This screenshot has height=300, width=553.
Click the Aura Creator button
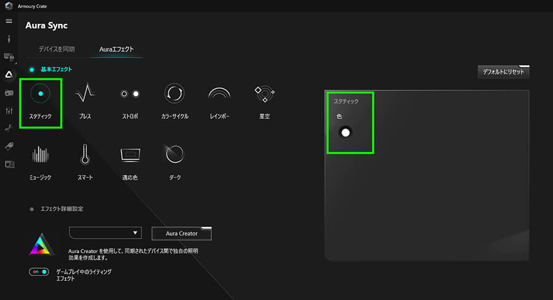click(182, 234)
